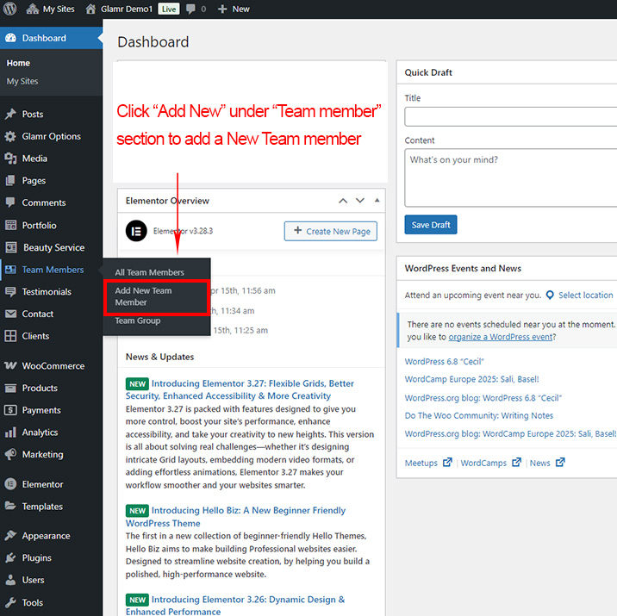Collapse the Elementor Overview panel
The image size is (617, 616).
click(377, 201)
